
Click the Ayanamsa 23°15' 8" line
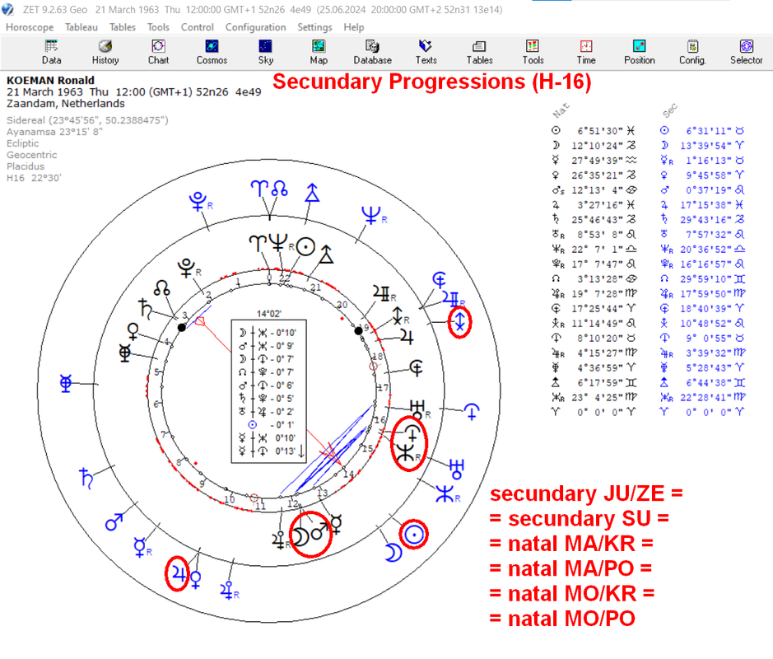(54, 132)
